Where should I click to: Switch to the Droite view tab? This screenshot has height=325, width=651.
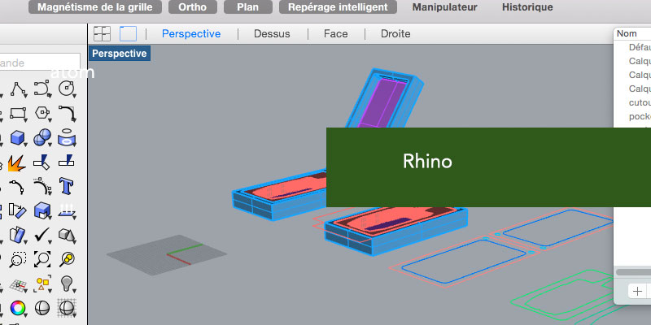[395, 33]
